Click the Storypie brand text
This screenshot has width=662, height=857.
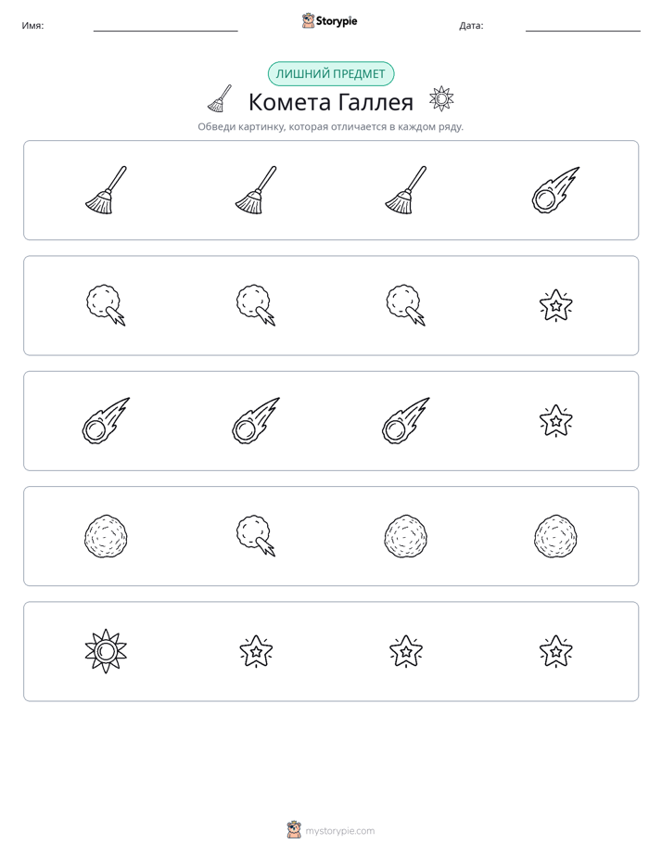pyautogui.click(x=337, y=21)
